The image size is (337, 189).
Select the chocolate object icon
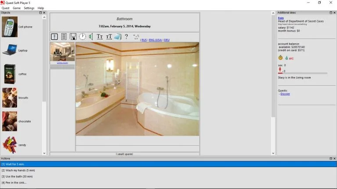click(x=10, y=121)
